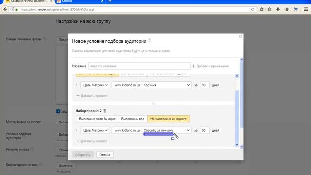Open help icon next to dialog title
The image size is (311, 175).
(x=149, y=40)
